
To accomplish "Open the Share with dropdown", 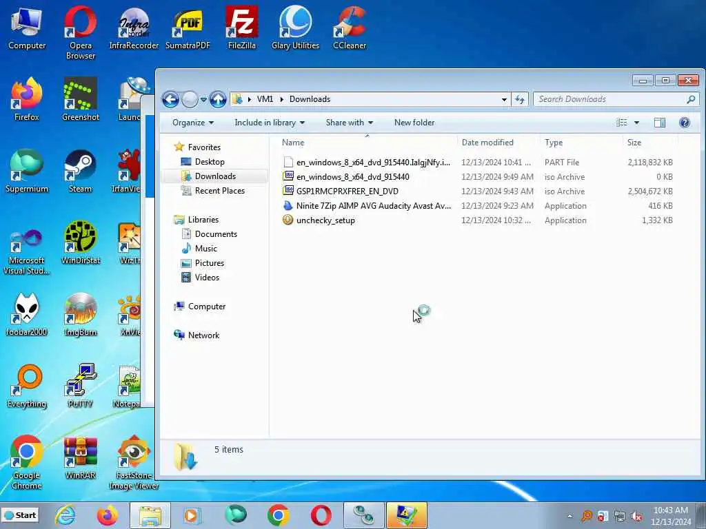I will coord(350,123).
